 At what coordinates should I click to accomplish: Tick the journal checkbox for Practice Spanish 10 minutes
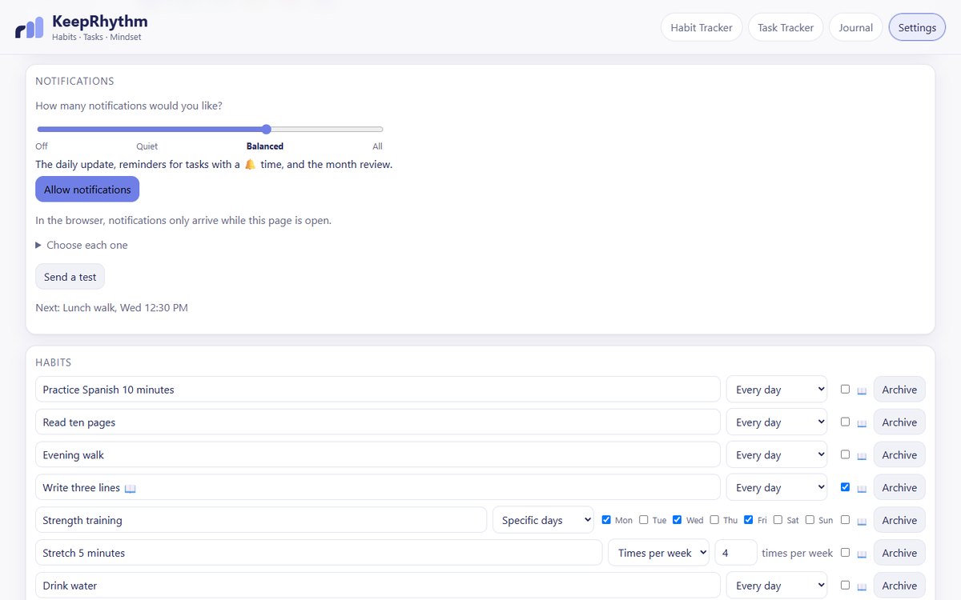click(845, 389)
